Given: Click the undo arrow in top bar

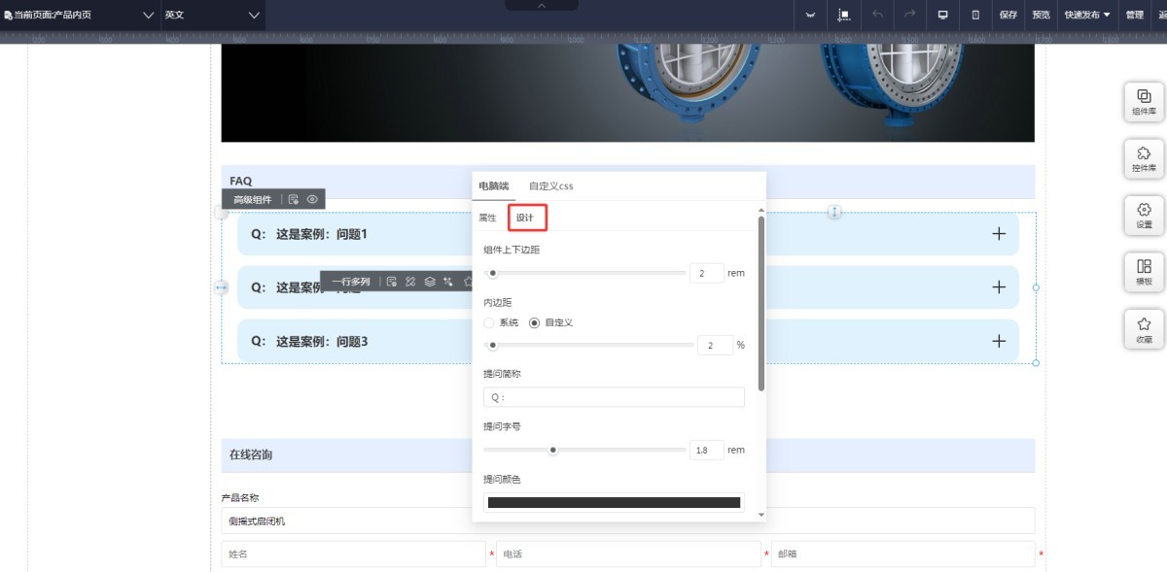Looking at the screenshot, I should tap(877, 15).
